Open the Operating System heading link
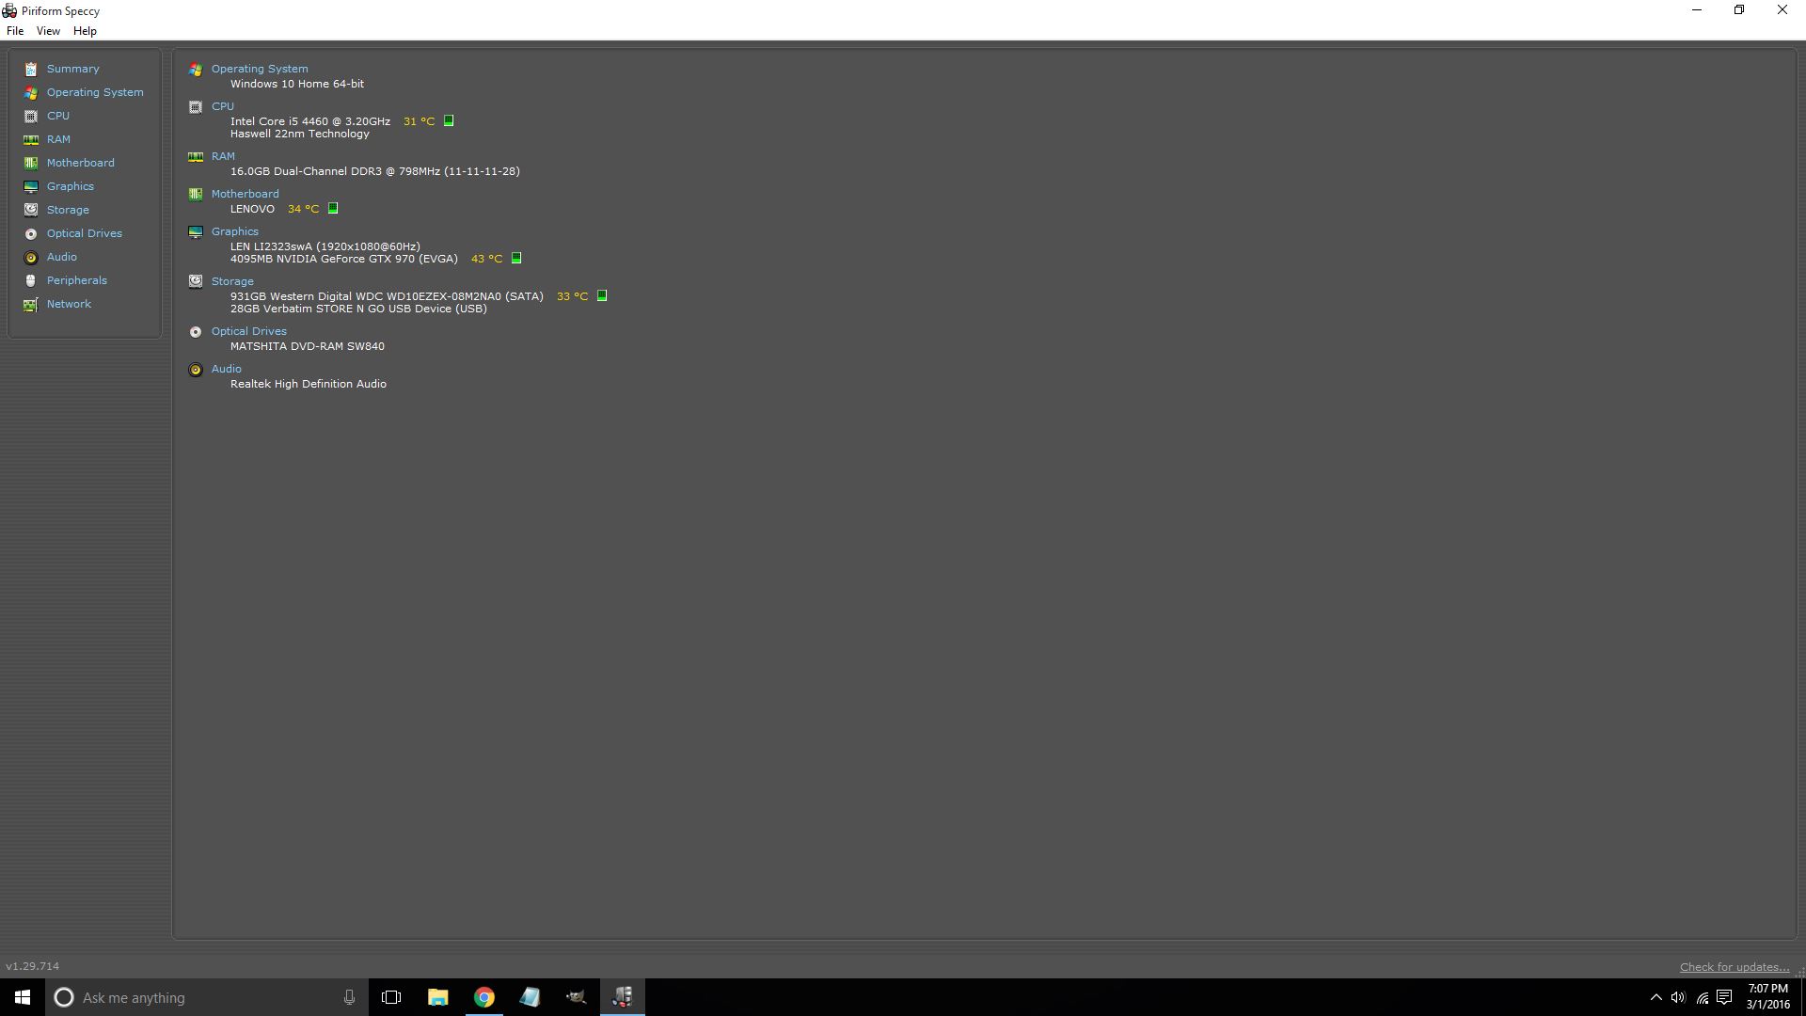Screen dimensions: 1806x1016 [260, 69]
